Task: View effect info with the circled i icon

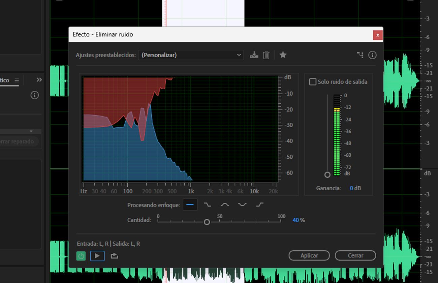Action: pyautogui.click(x=373, y=55)
